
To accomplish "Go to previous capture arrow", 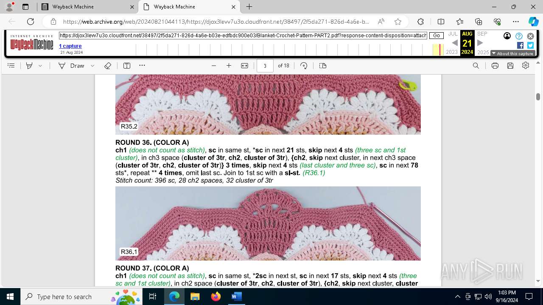I will pos(454,43).
